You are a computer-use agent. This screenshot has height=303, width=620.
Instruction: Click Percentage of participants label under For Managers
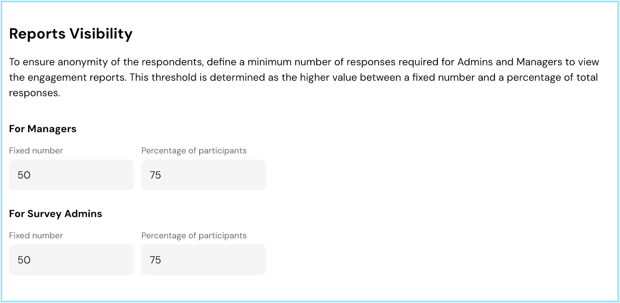click(x=194, y=151)
